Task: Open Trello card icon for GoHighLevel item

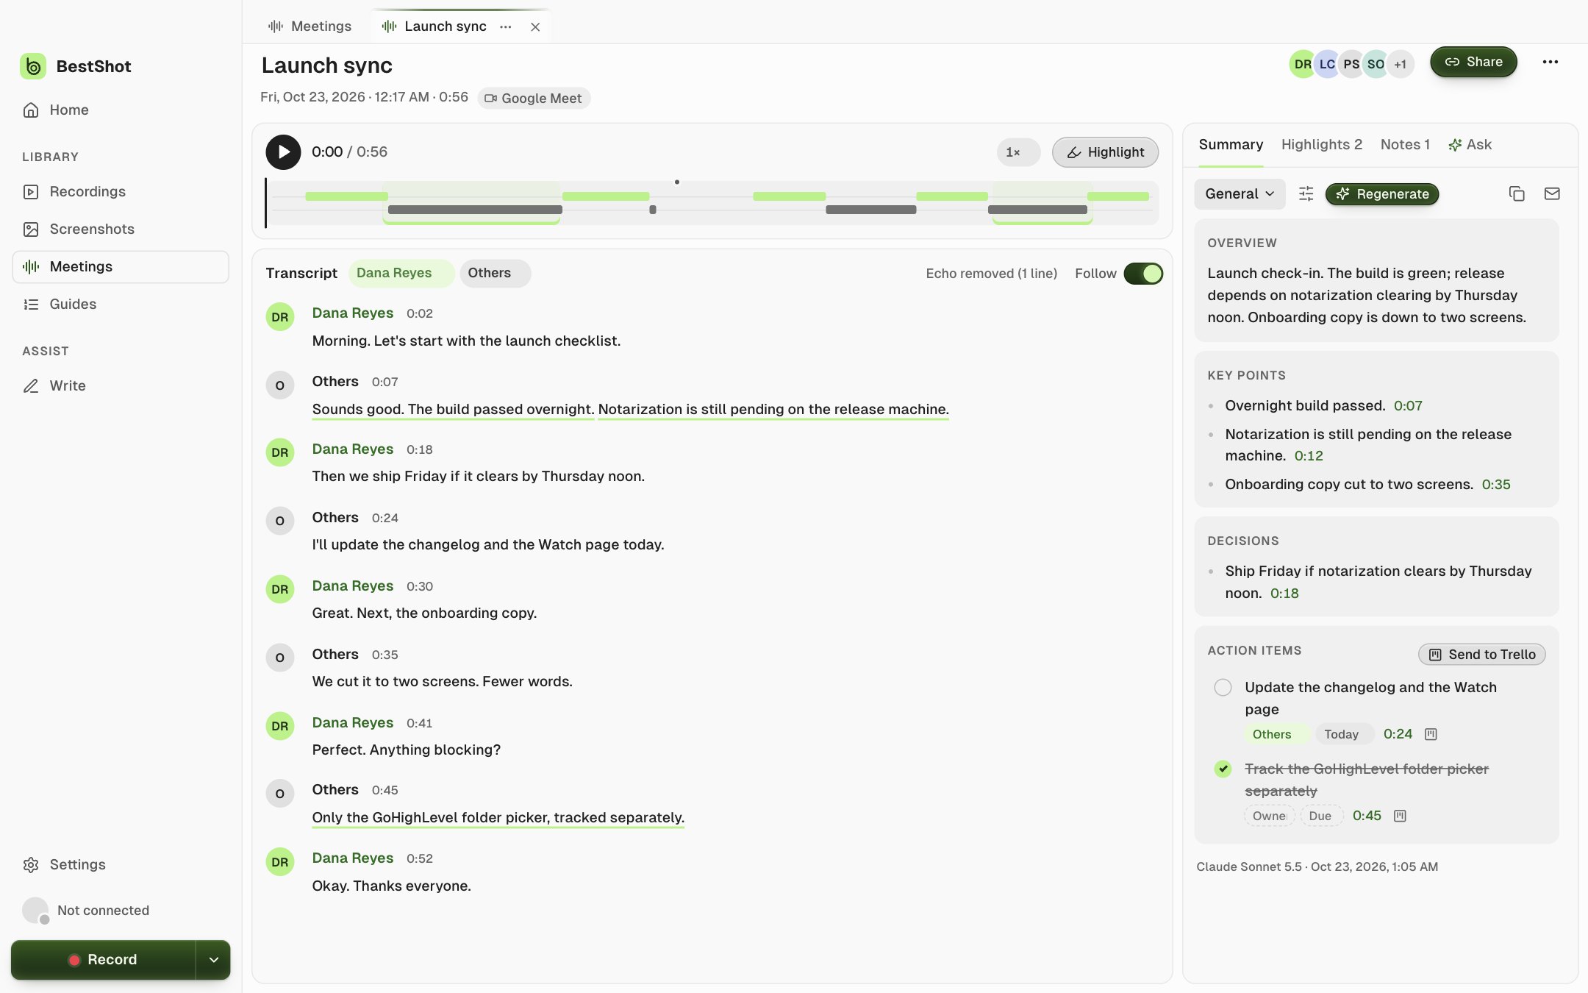Action: point(1400,816)
